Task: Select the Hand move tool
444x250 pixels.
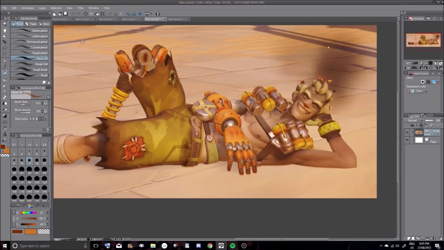Action: 5,30
